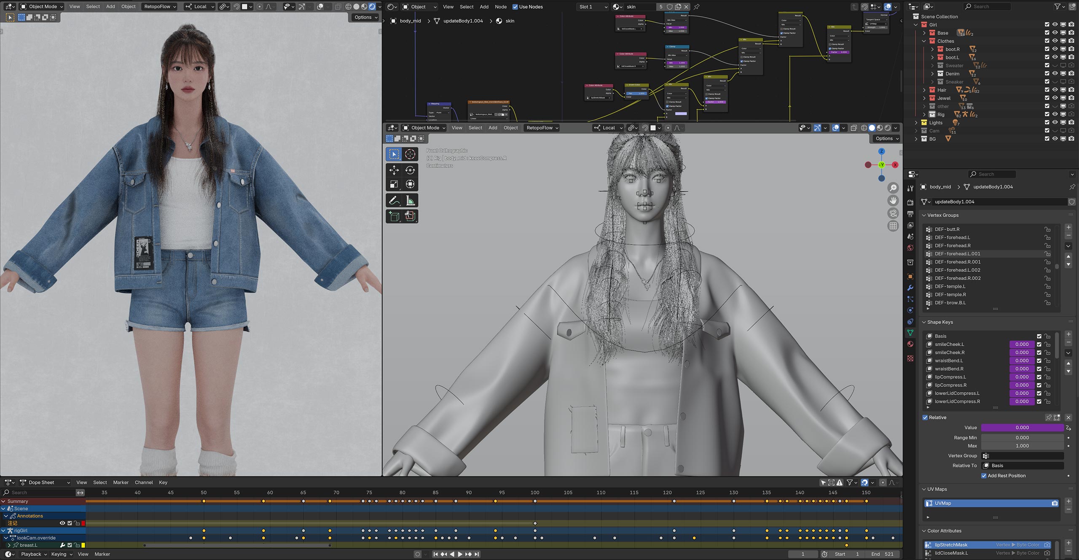Open the Playback popover in footer
Viewport: 1079px width, 560px height.
[34, 554]
